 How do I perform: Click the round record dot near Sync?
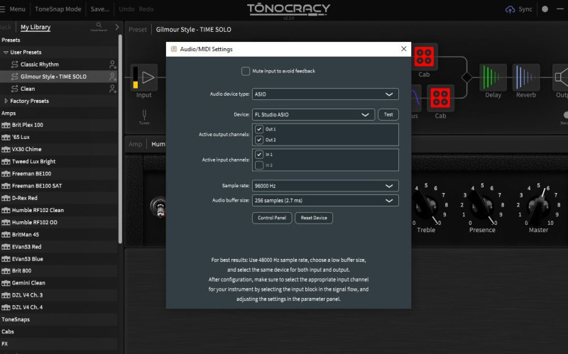tap(545, 9)
